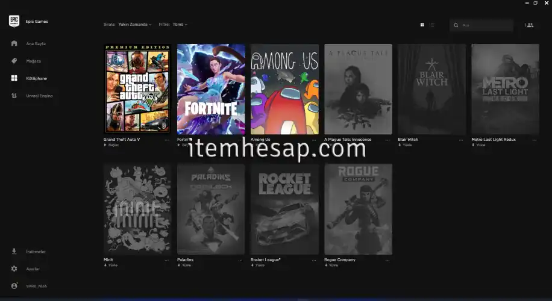552x301 pixels.
Task: Select Kütüphane in the sidebar
Action: pos(36,78)
